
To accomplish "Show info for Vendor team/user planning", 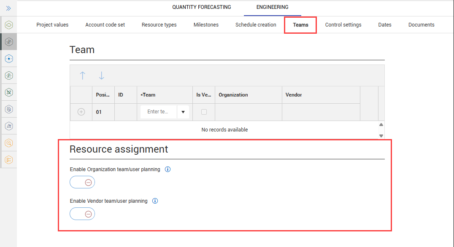I will coord(155,201).
